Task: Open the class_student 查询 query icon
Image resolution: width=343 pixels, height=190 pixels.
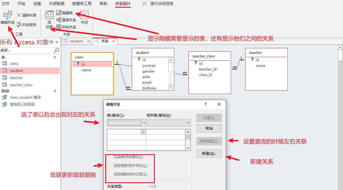Action: click(x=4, y=97)
